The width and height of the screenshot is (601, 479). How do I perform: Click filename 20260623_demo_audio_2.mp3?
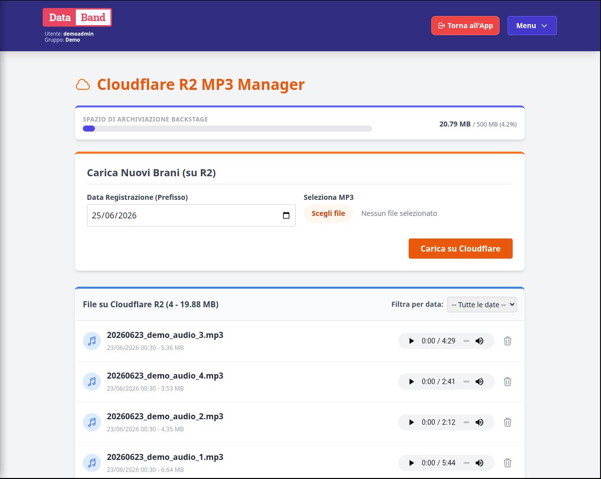point(165,416)
